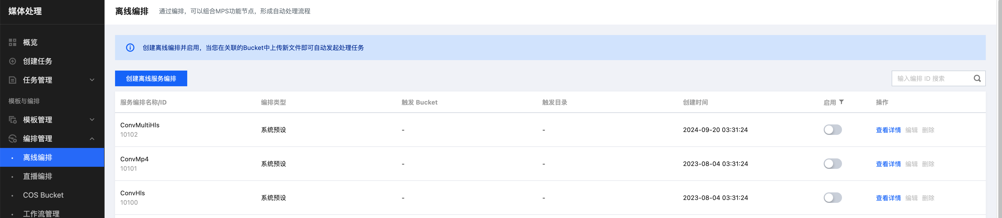The height and width of the screenshot is (218, 1002).
Task: Go to the COS Bucket menu item
Action: (x=43, y=195)
